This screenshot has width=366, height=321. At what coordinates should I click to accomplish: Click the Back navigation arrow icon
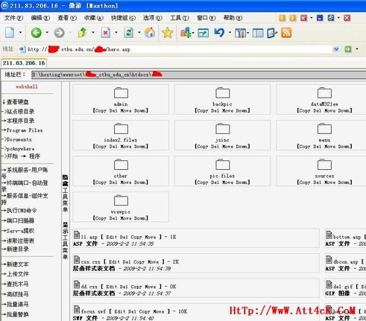tap(36, 33)
